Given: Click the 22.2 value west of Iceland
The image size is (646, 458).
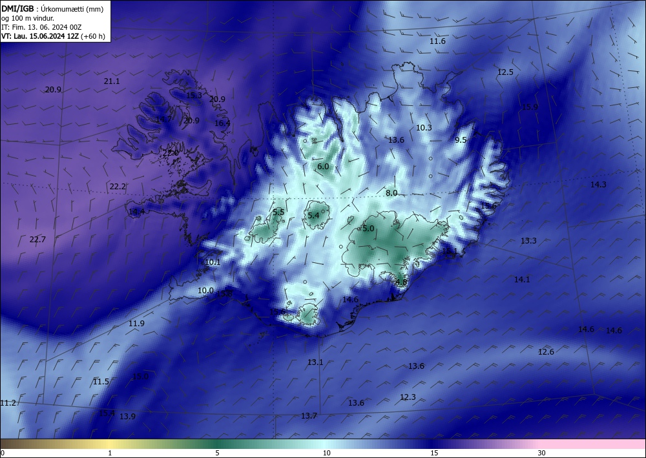Looking at the screenshot, I should tap(118, 187).
